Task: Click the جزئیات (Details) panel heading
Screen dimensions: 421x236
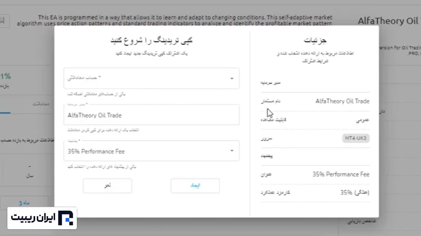Action: tap(314, 40)
